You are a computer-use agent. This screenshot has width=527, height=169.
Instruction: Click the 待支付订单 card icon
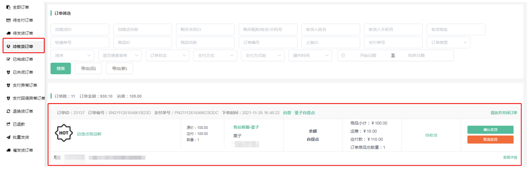tap(9, 20)
